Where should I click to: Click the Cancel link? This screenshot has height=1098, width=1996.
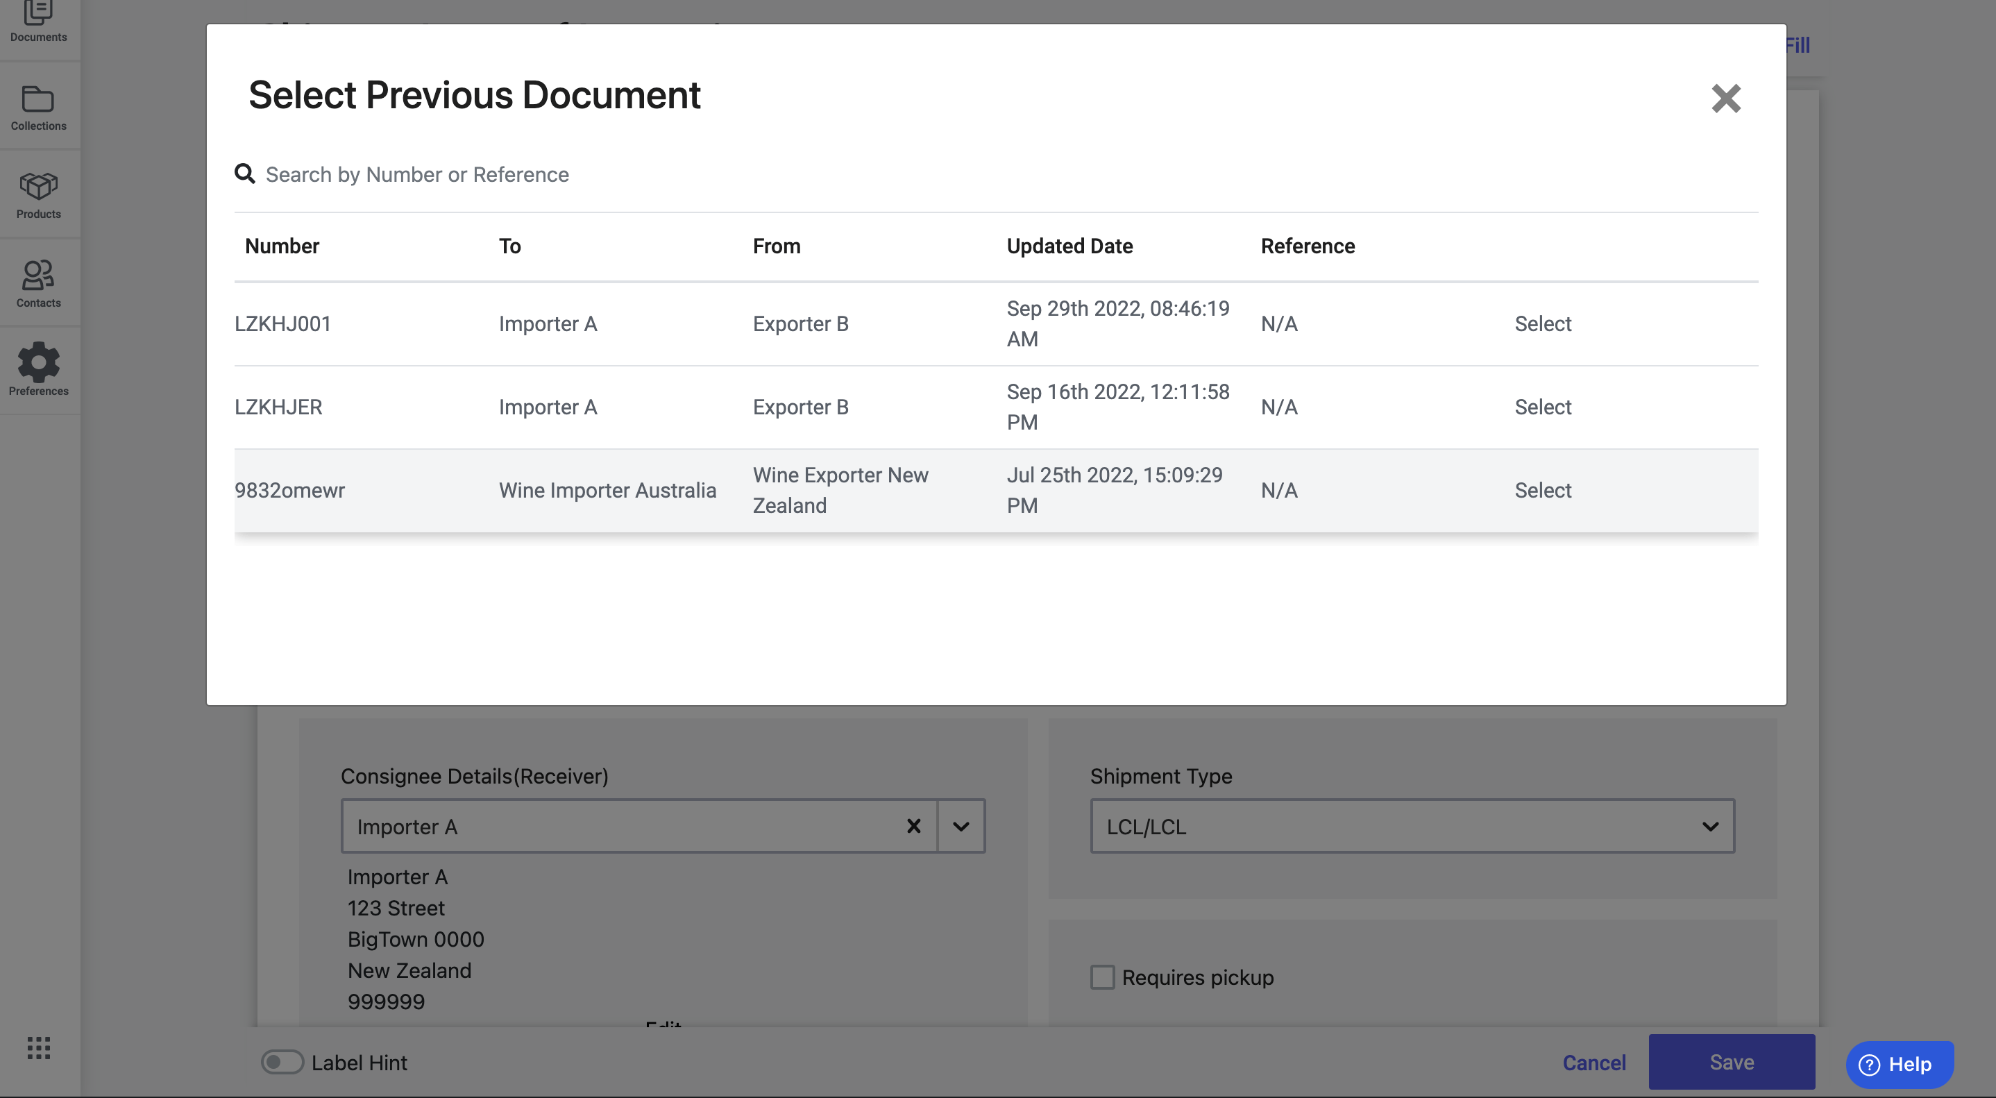[x=1594, y=1063]
